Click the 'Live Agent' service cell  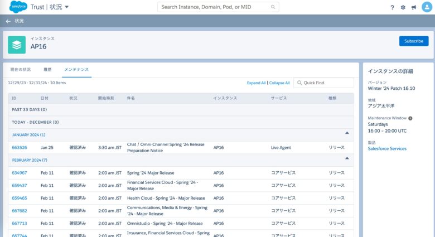coord(281,148)
